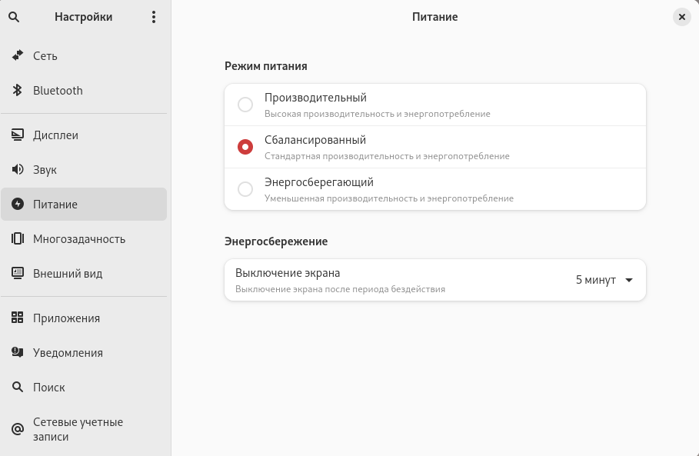The height and width of the screenshot is (456, 699).
Task: Click the Многозадачность icon in sidebar
Action: coord(18,239)
